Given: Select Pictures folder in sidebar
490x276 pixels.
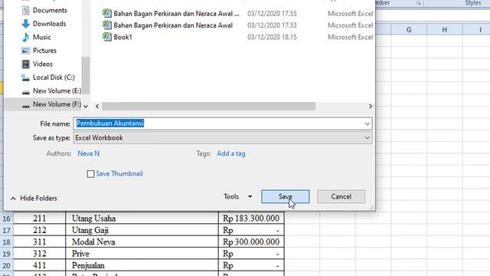Looking at the screenshot, I should point(44,51).
